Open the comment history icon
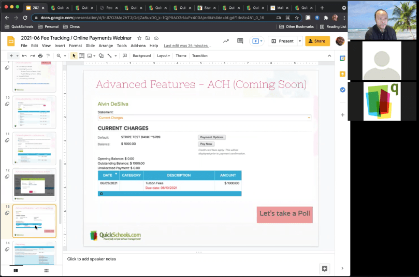Viewport: 419px width, 277px height. pyautogui.click(x=240, y=41)
